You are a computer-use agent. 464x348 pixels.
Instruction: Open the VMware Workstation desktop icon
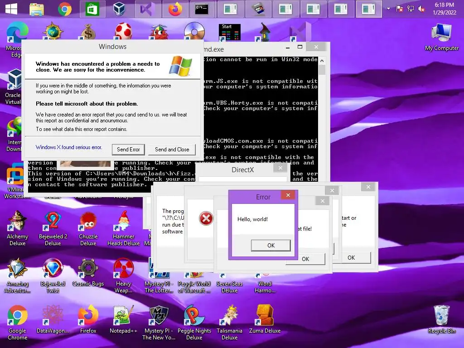pos(14,181)
